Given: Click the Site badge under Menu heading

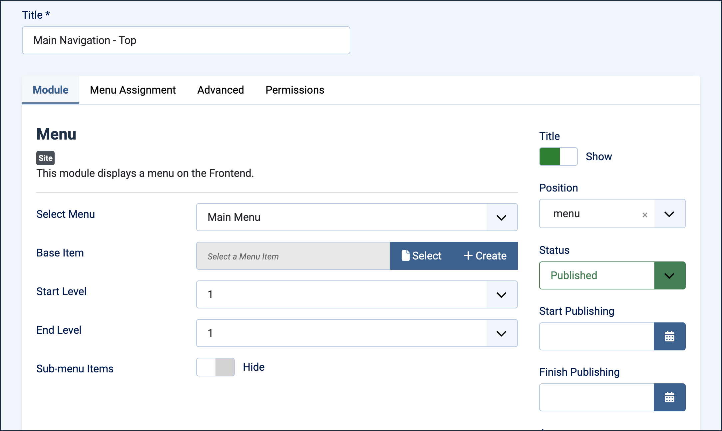Looking at the screenshot, I should (x=45, y=158).
